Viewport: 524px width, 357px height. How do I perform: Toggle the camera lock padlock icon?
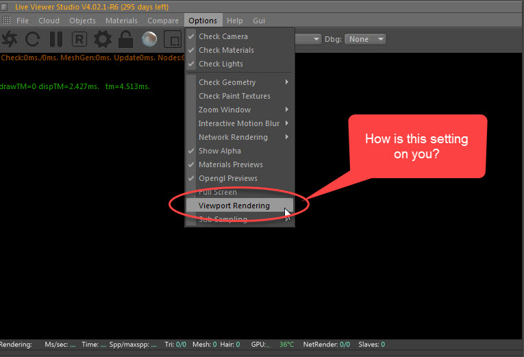point(125,39)
